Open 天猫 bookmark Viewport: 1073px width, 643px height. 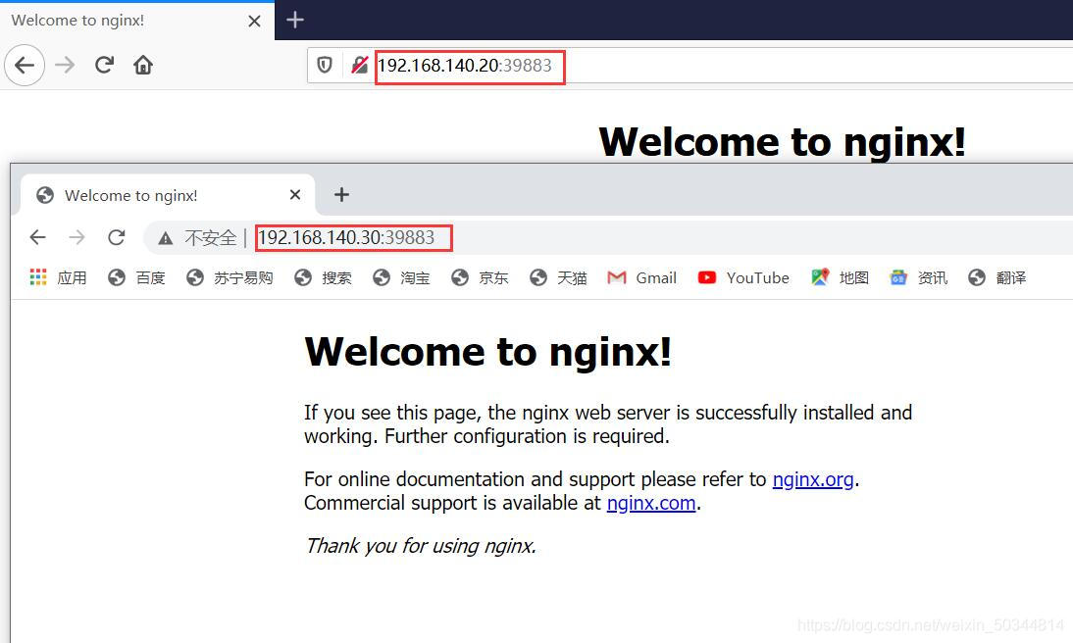558,277
